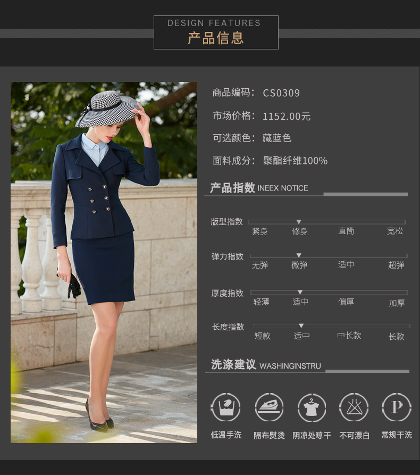Click the 宽松 fit label
Image resolution: width=420 pixels, height=475 pixels.
395,231
